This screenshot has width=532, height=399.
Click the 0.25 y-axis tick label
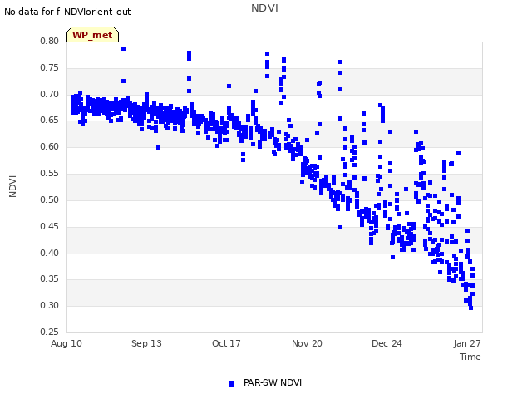(50, 332)
